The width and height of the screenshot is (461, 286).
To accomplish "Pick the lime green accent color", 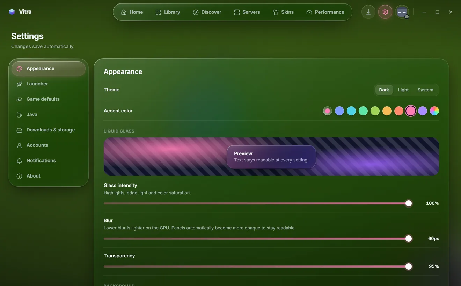I will [x=375, y=111].
